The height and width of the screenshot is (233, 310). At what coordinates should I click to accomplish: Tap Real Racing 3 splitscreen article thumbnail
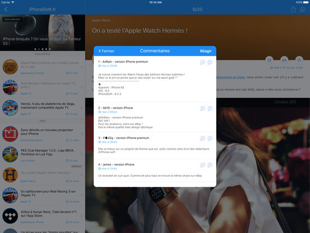10,195
